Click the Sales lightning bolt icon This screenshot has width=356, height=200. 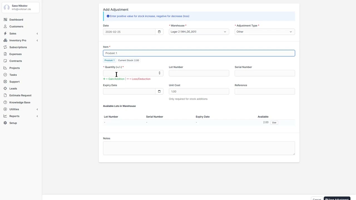coord(5,34)
